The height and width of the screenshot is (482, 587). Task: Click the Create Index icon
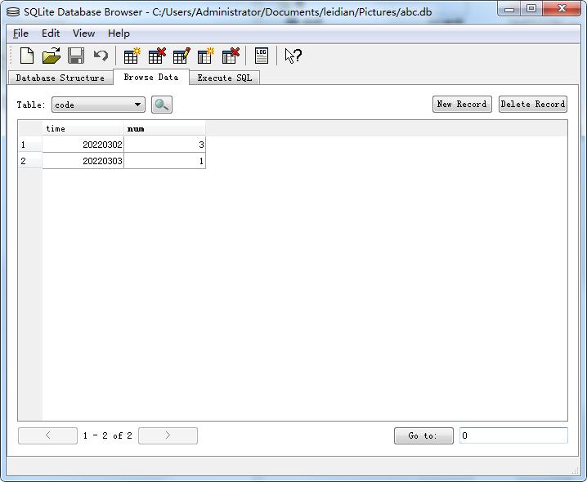point(206,56)
